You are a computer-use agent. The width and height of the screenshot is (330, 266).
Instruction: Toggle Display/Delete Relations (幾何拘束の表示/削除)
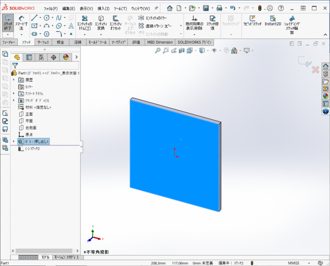pyautogui.click(x=194, y=24)
